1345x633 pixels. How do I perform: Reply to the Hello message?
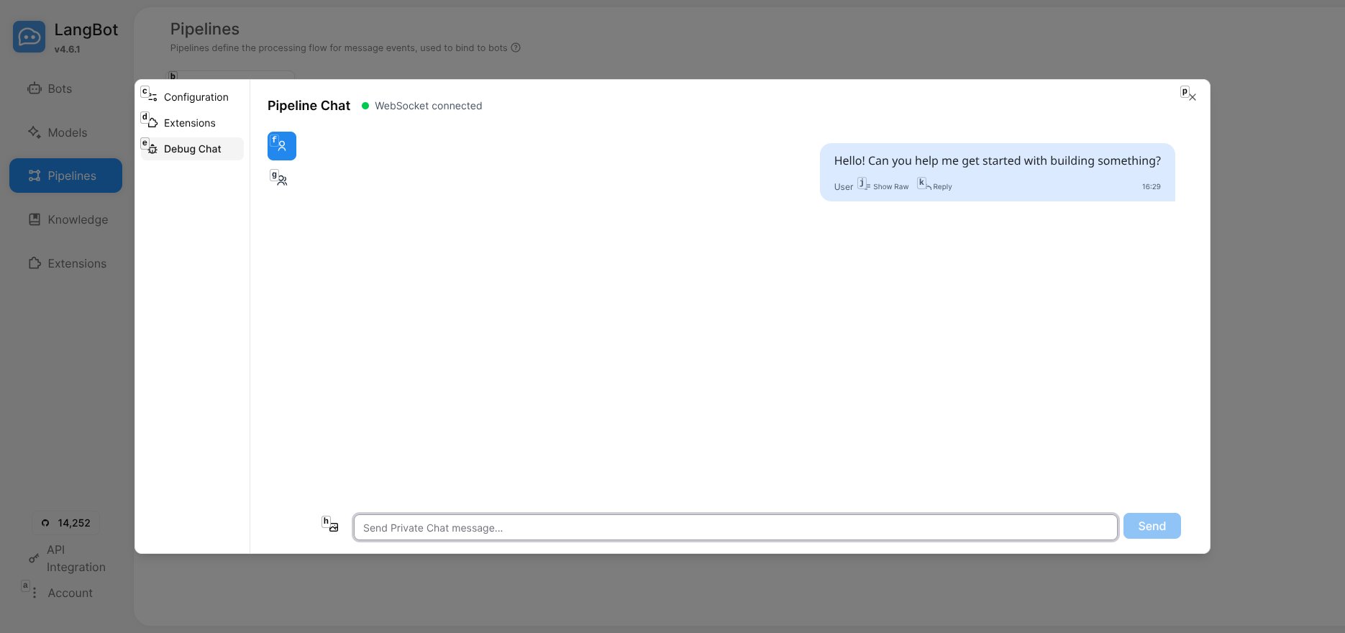point(936,186)
